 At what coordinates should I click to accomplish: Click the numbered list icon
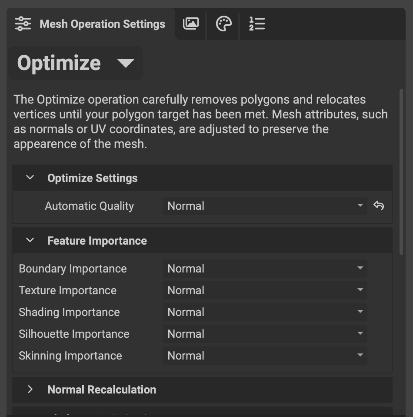(x=256, y=24)
